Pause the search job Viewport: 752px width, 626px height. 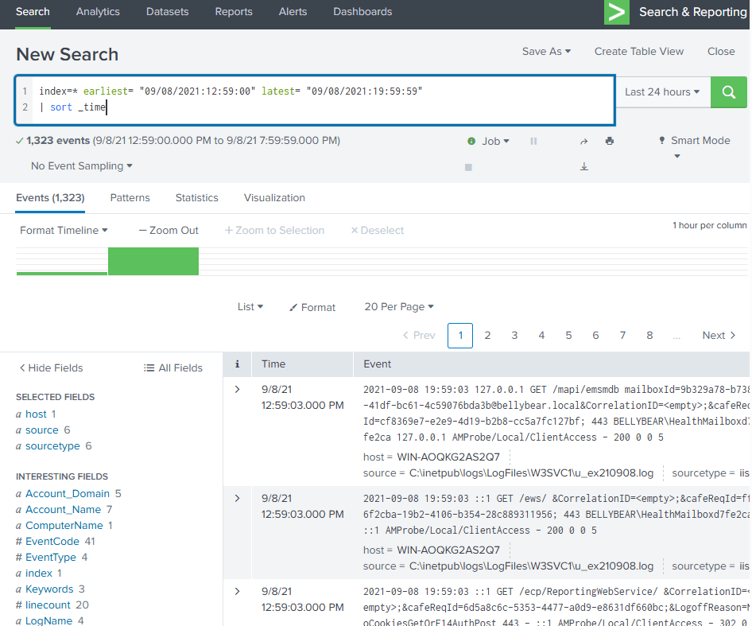tap(533, 141)
